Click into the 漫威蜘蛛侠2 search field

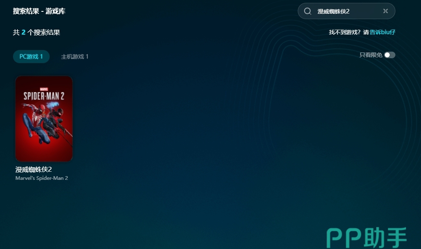coord(346,11)
